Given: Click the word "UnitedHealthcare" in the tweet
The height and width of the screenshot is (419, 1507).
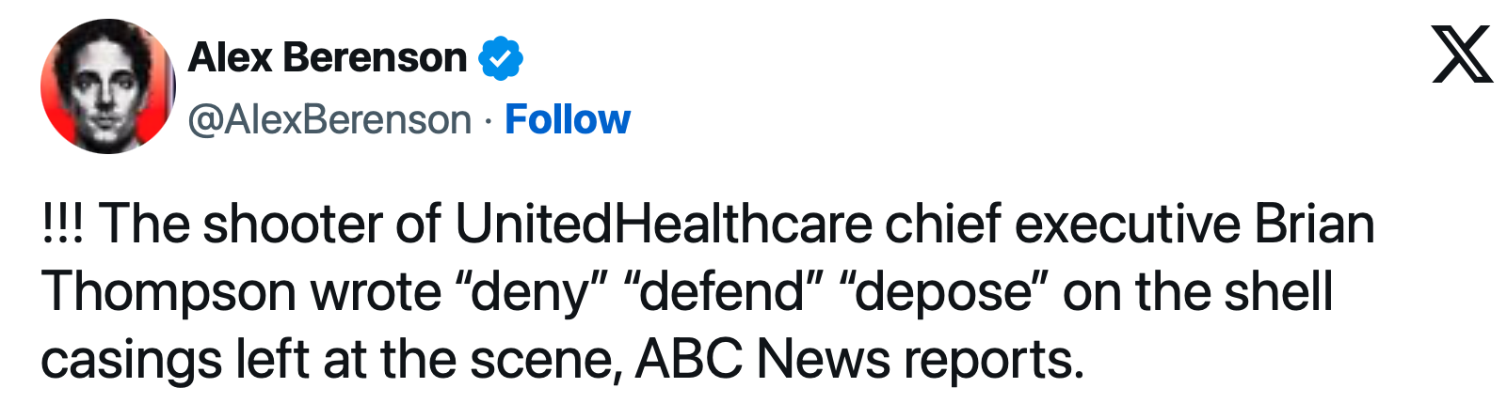Looking at the screenshot, I should tap(664, 225).
